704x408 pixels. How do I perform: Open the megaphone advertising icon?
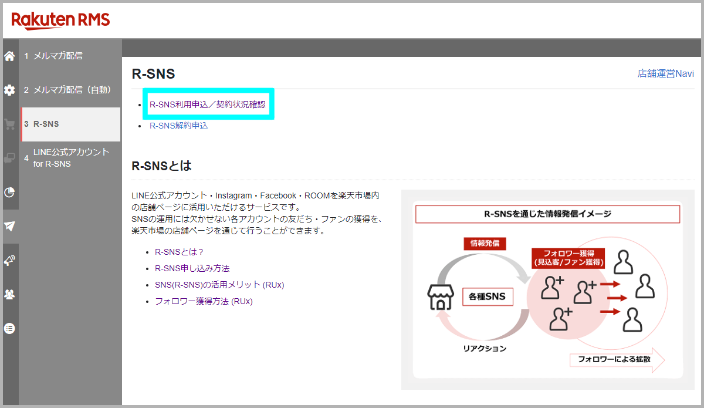coord(9,260)
